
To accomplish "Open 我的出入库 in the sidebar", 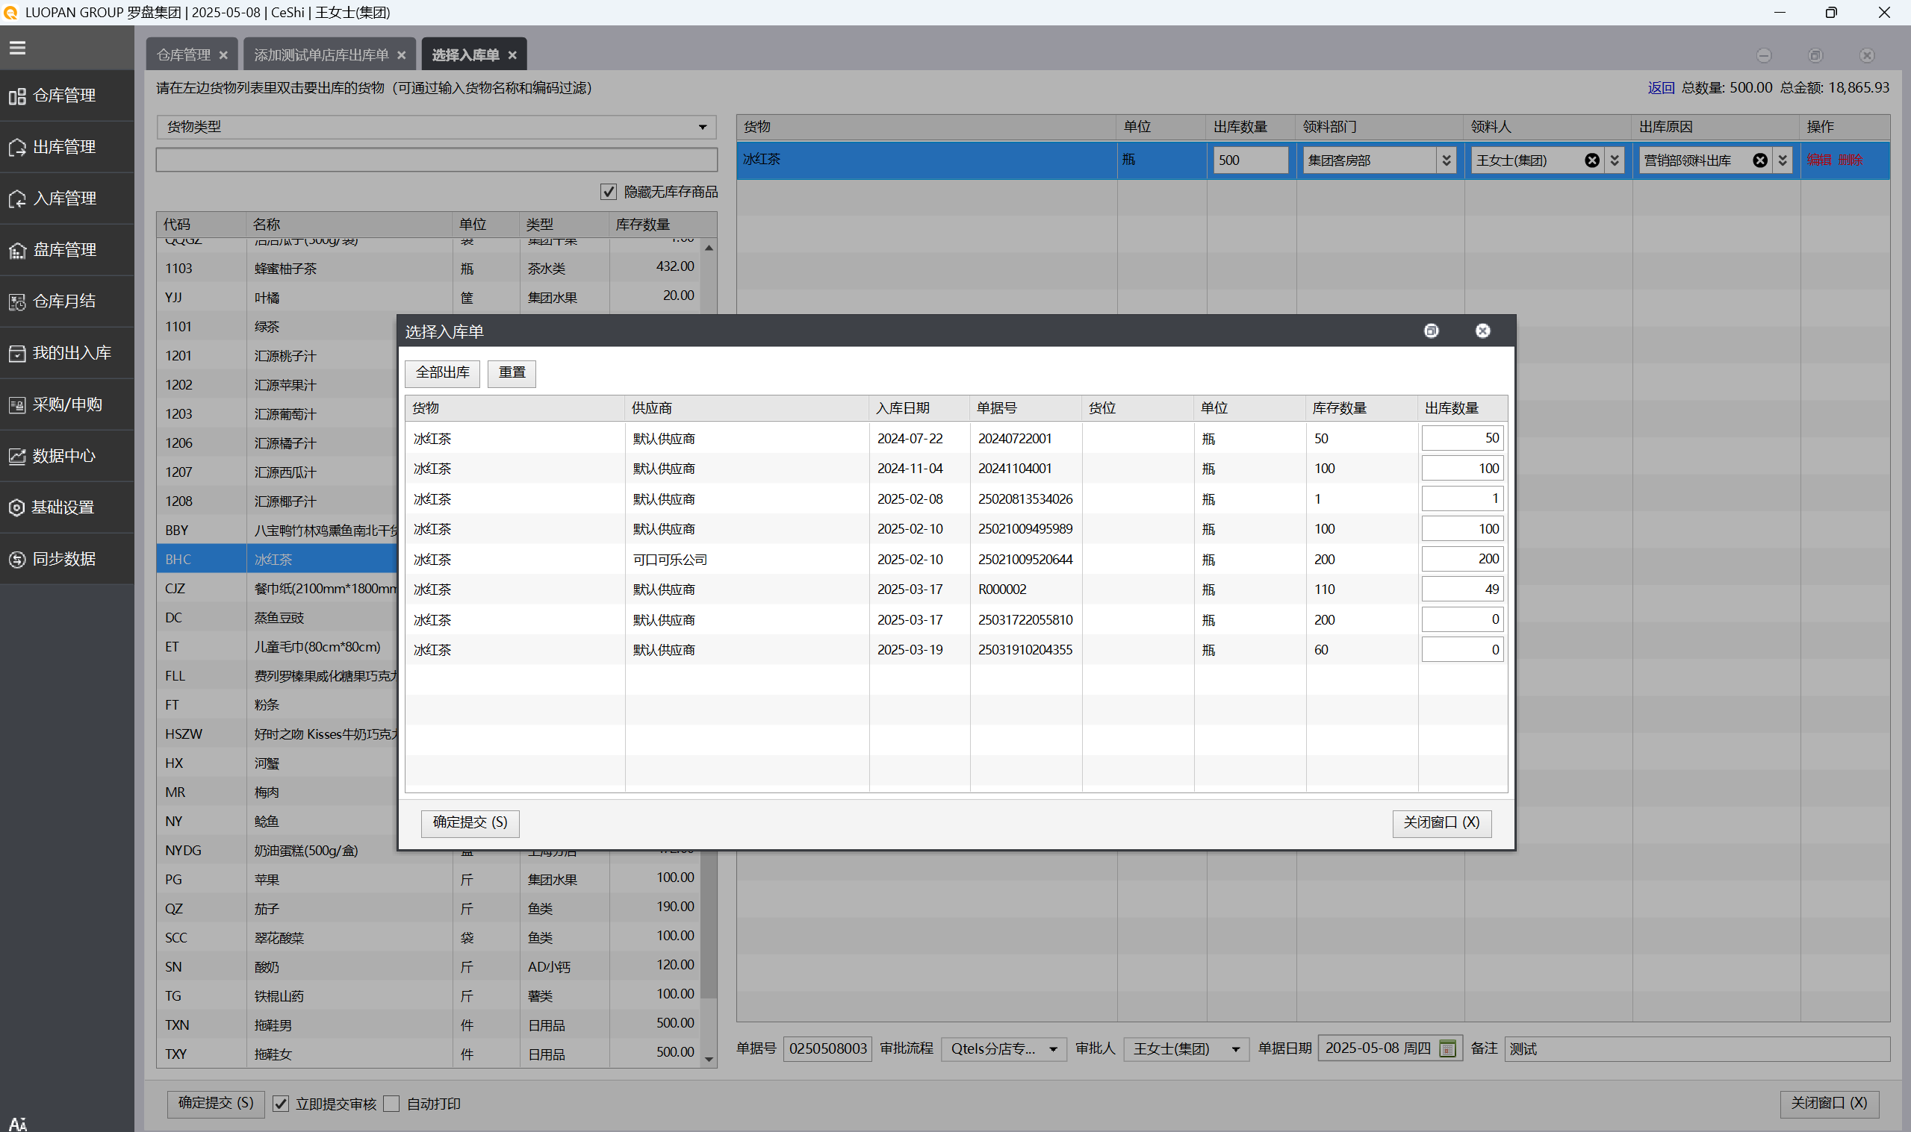I will pos(67,352).
